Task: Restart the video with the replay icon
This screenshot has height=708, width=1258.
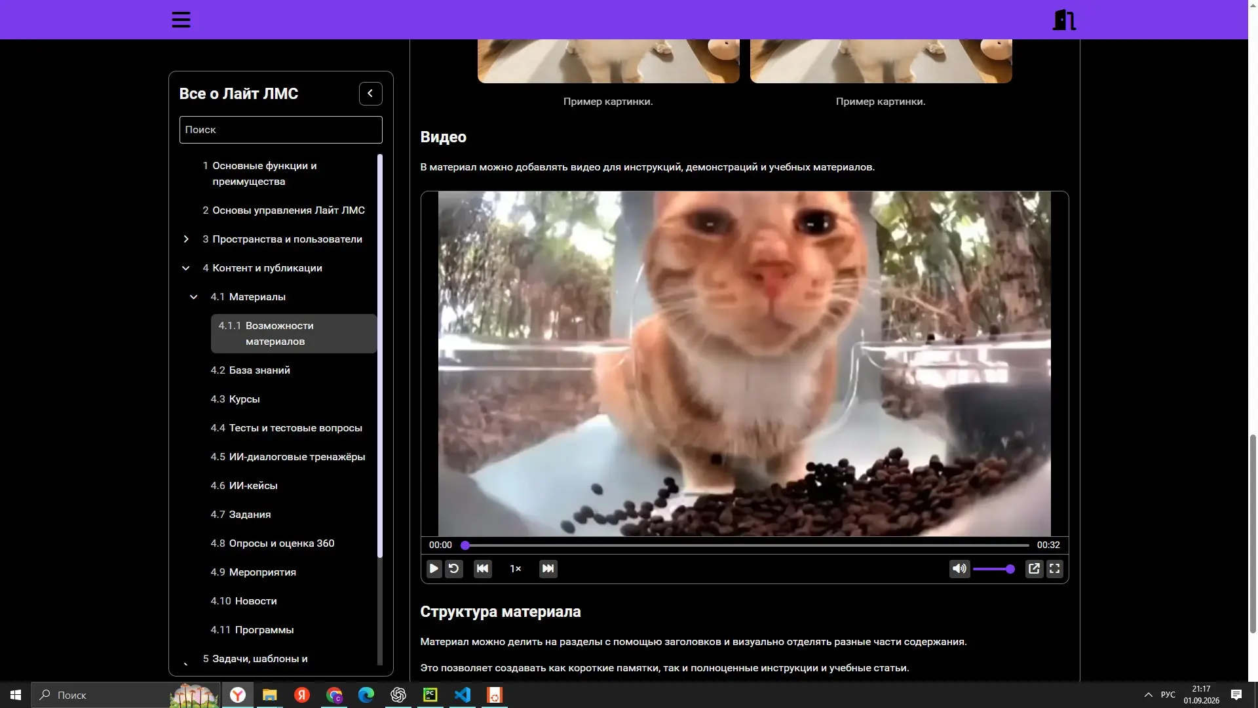Action: point(454,568)
